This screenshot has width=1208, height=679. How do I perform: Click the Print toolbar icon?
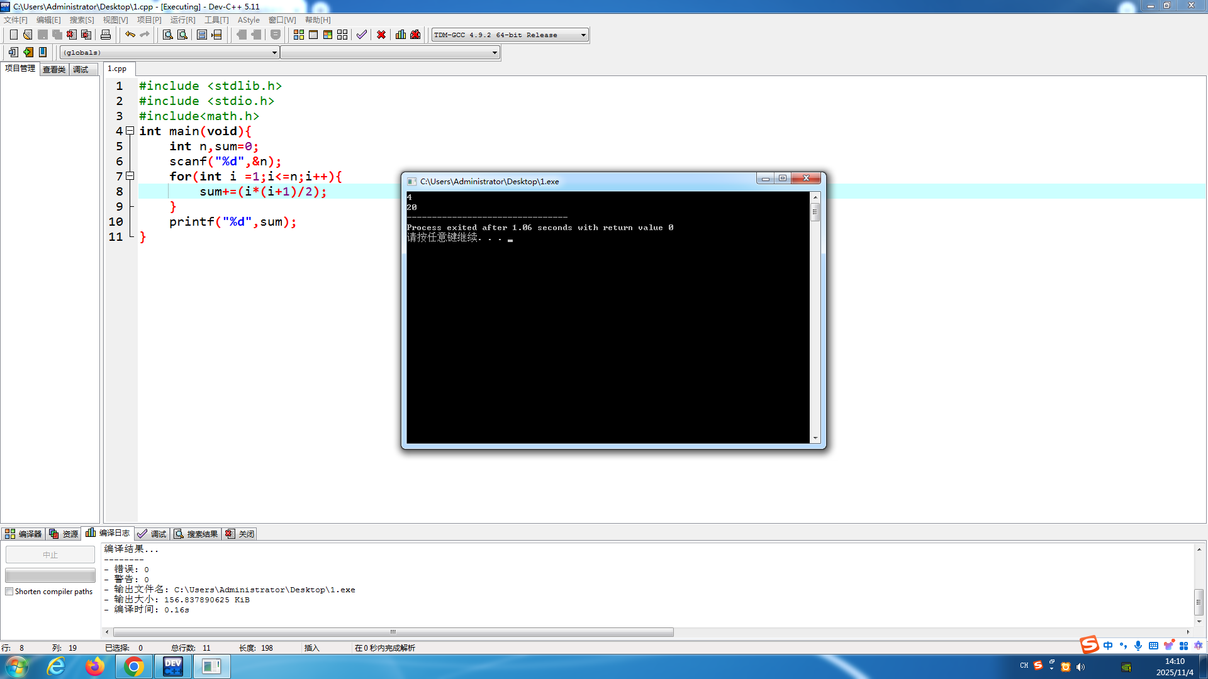(106, 35)
